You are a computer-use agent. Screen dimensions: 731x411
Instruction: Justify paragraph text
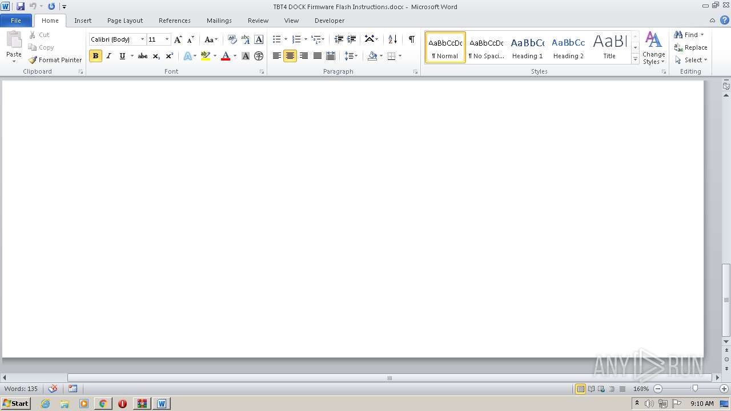(318, 56)
